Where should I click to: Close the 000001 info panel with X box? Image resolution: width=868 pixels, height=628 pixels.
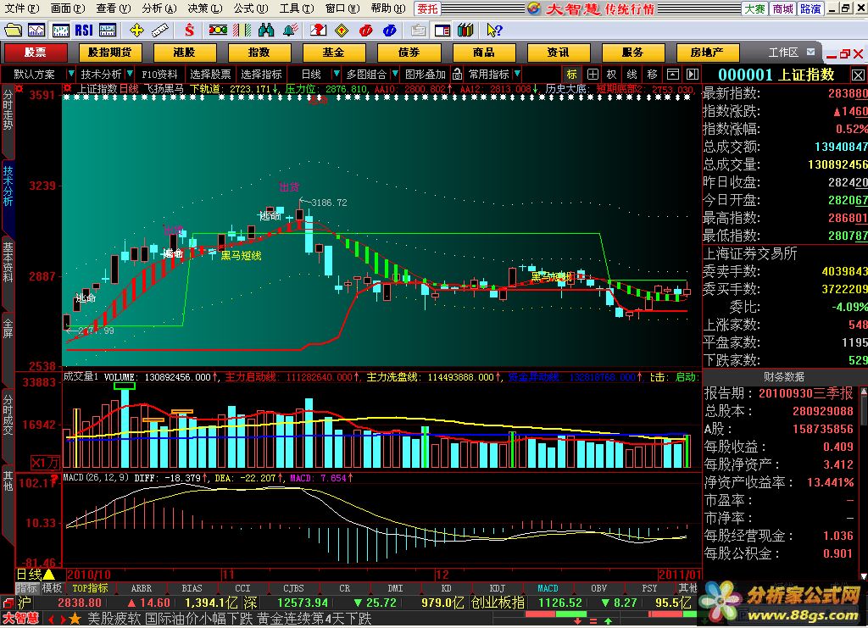(x=858, y=75)
